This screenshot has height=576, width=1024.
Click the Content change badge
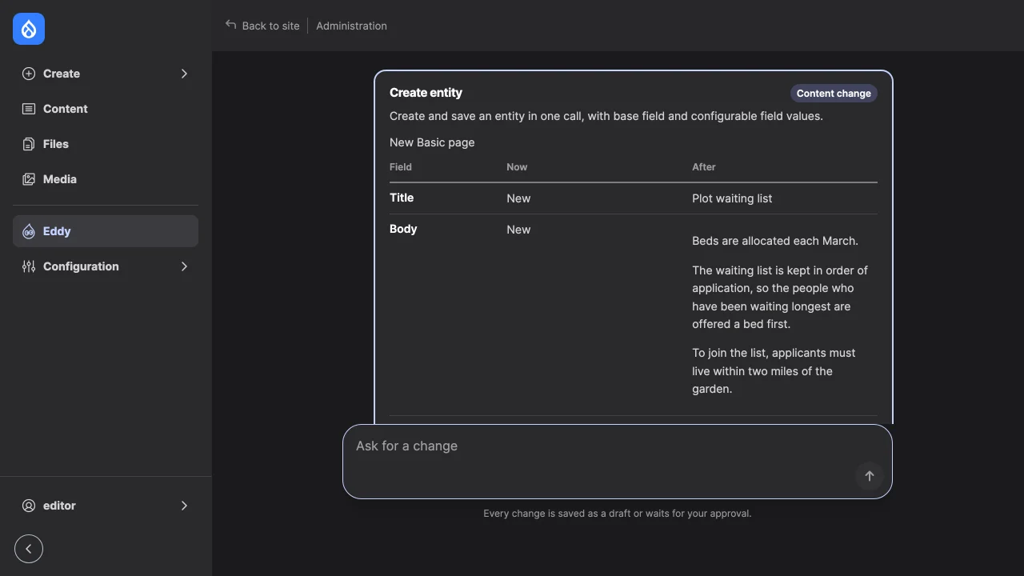(834, 94)
